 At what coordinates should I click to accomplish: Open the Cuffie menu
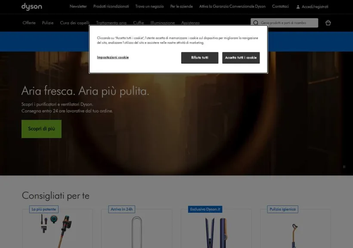139,23
